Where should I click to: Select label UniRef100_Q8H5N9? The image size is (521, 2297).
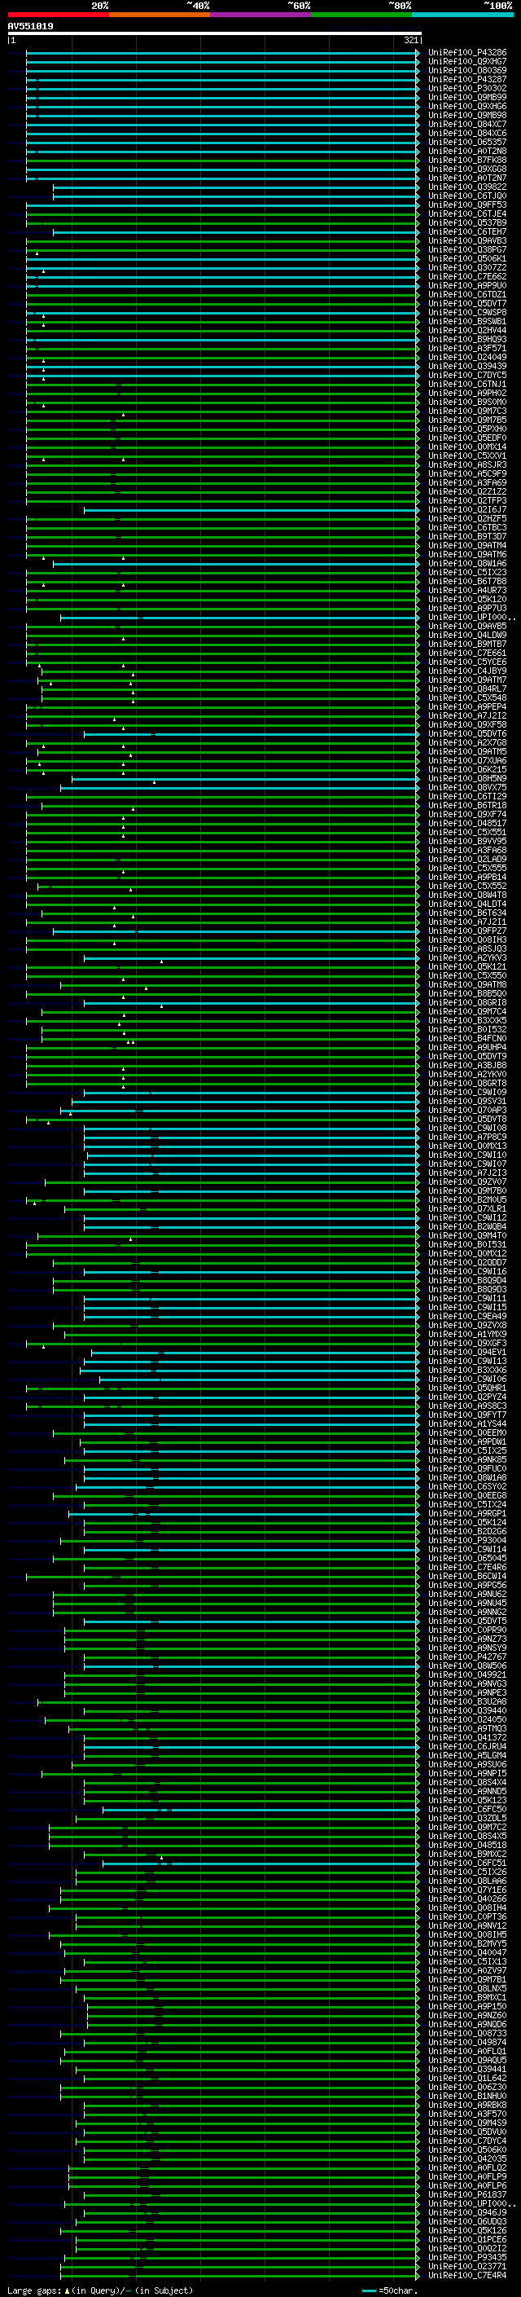point(467,778)
